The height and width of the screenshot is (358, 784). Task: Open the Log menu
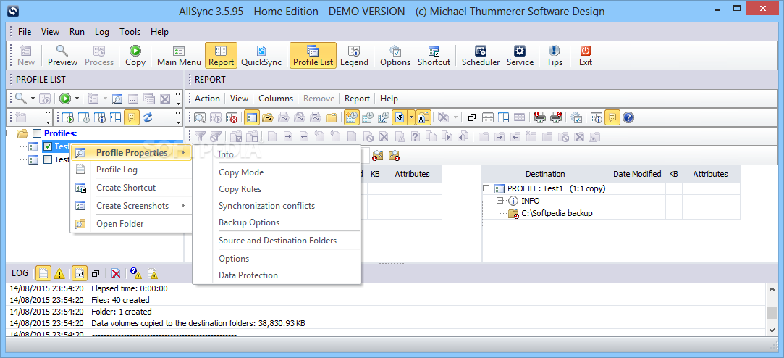(x=102, y=32)
